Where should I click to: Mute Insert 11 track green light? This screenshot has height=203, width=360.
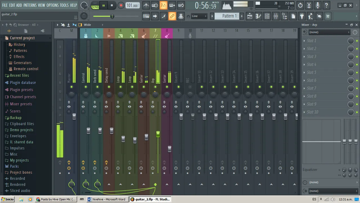(x=202, y=87)
